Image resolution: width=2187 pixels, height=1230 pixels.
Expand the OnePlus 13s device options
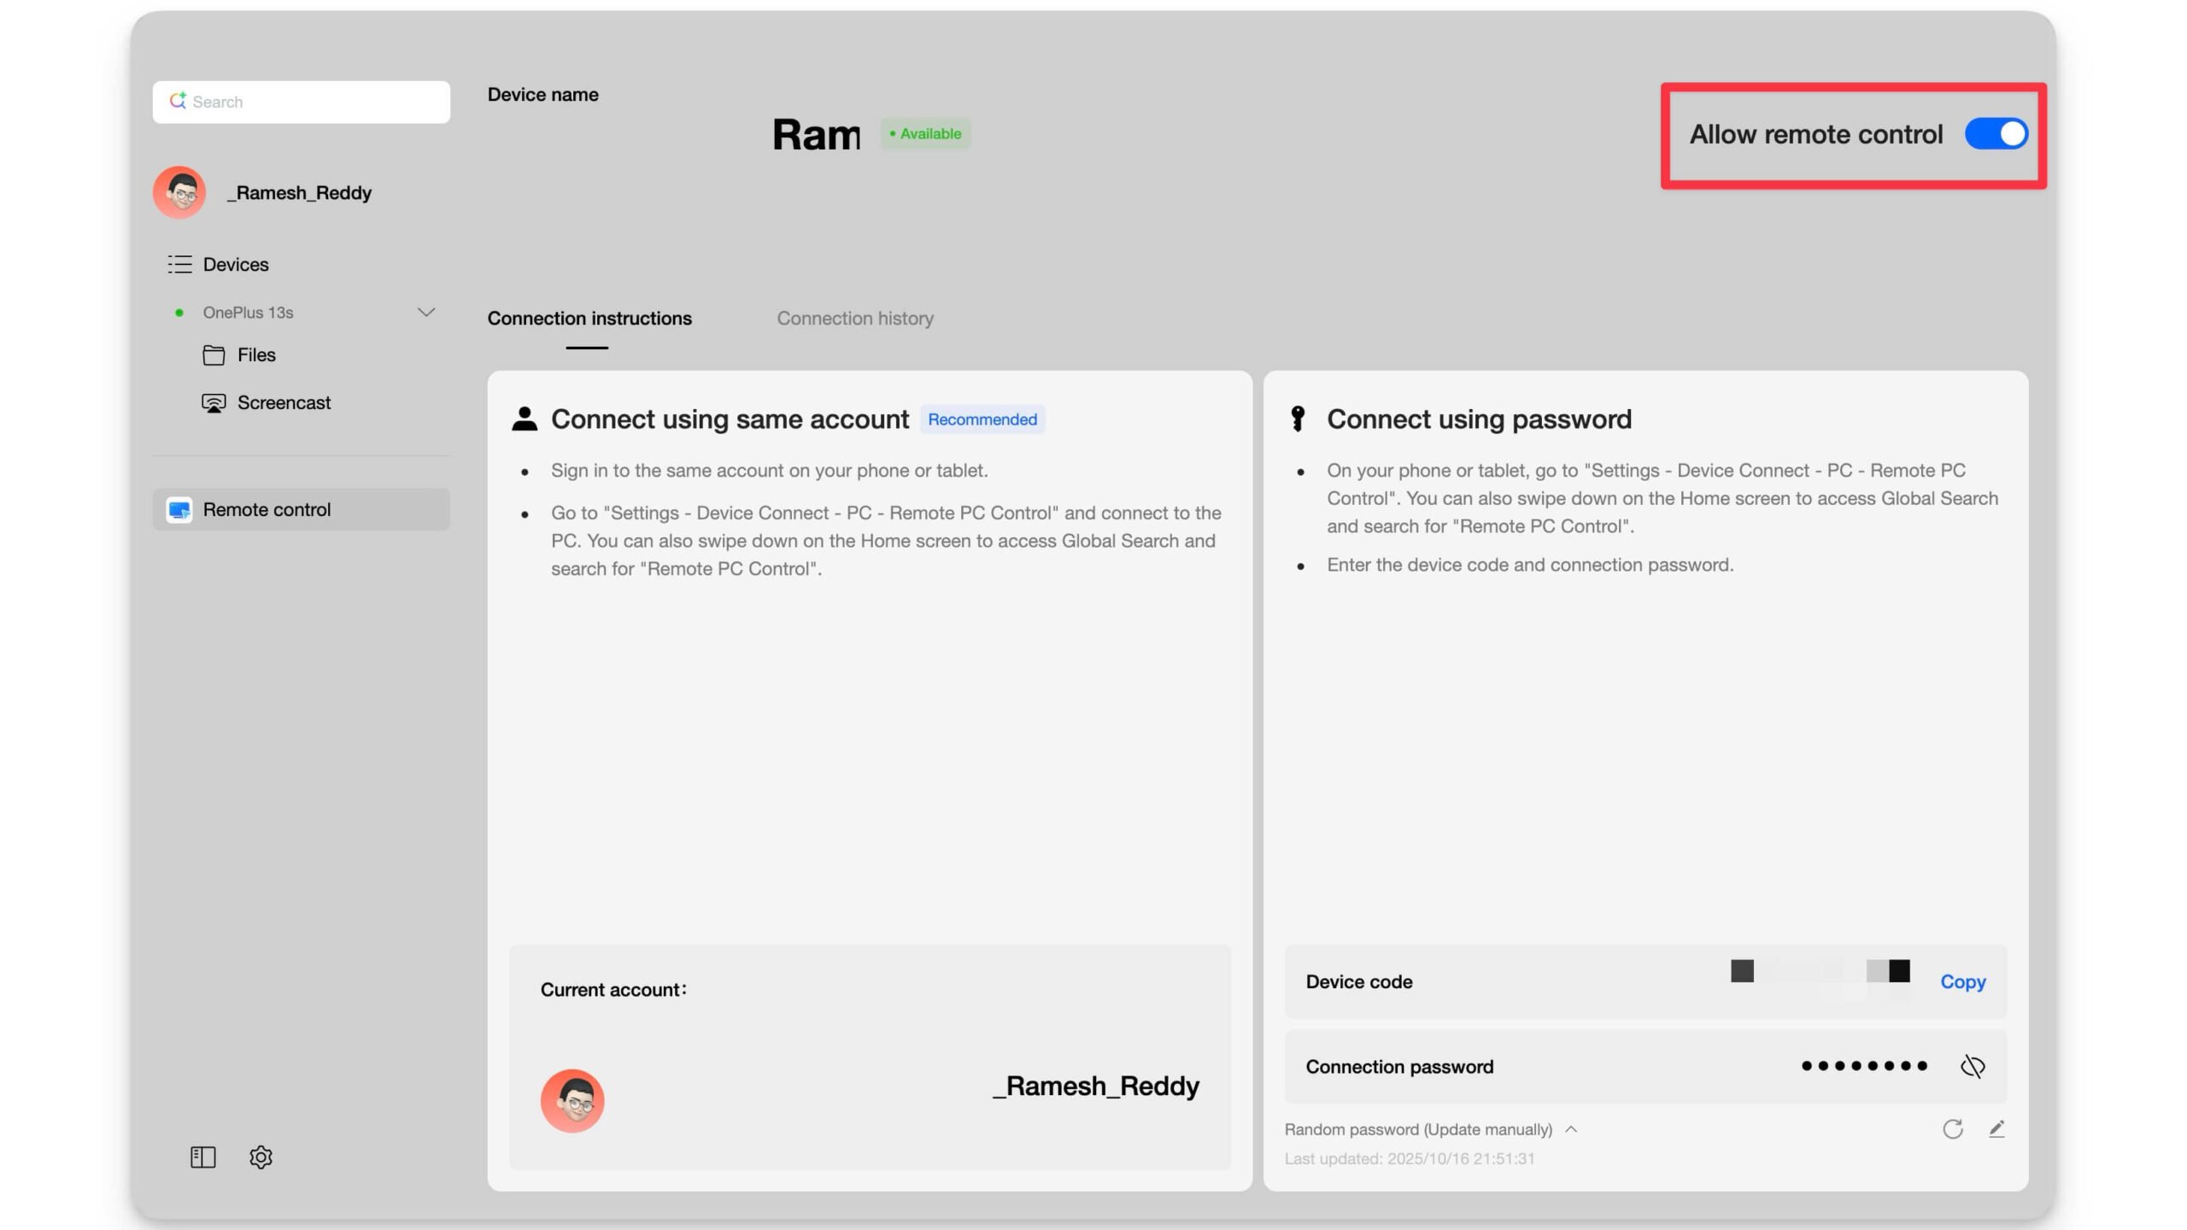click(426, 313)
